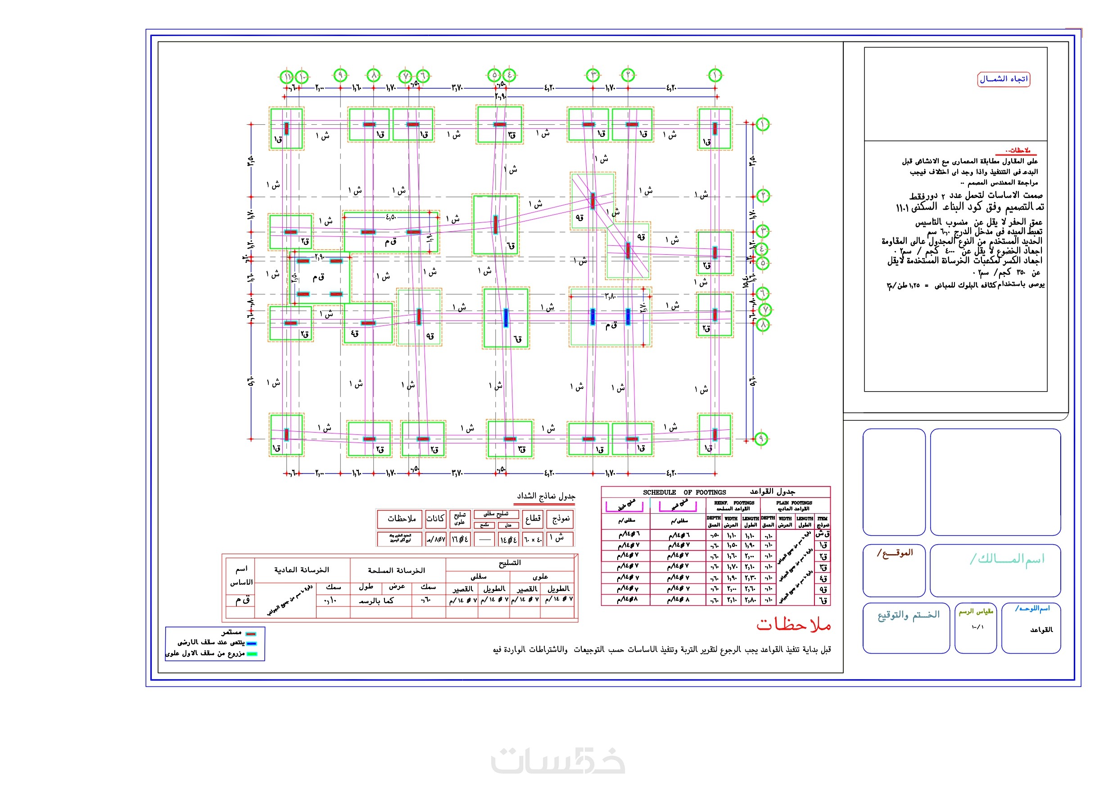The height and width of the screenshot is (790, 1117).
Task: Click the drawing scale box 'مقياس الرسم'
Action: 976,628
